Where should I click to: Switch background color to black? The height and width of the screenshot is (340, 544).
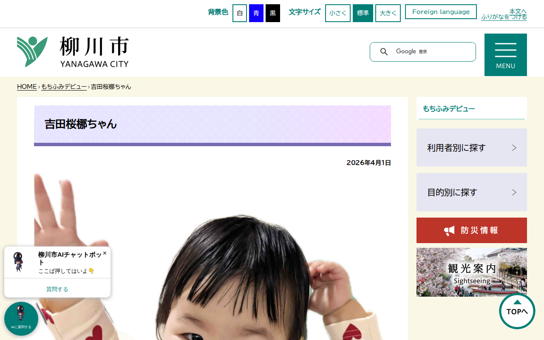[273, 13]
